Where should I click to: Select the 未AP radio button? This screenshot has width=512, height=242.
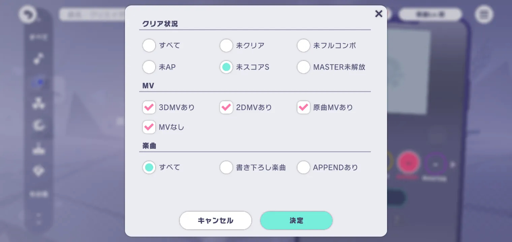click(x=149, y=67)
